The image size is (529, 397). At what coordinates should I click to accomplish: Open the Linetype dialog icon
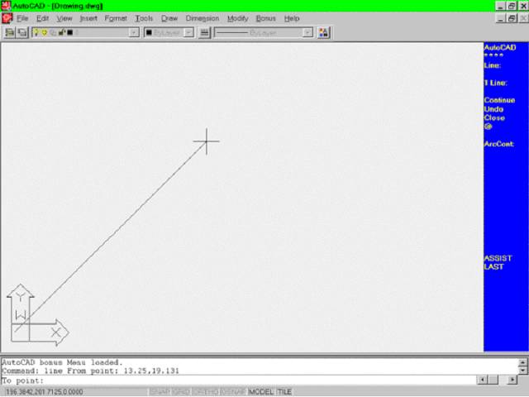point(204,32)
